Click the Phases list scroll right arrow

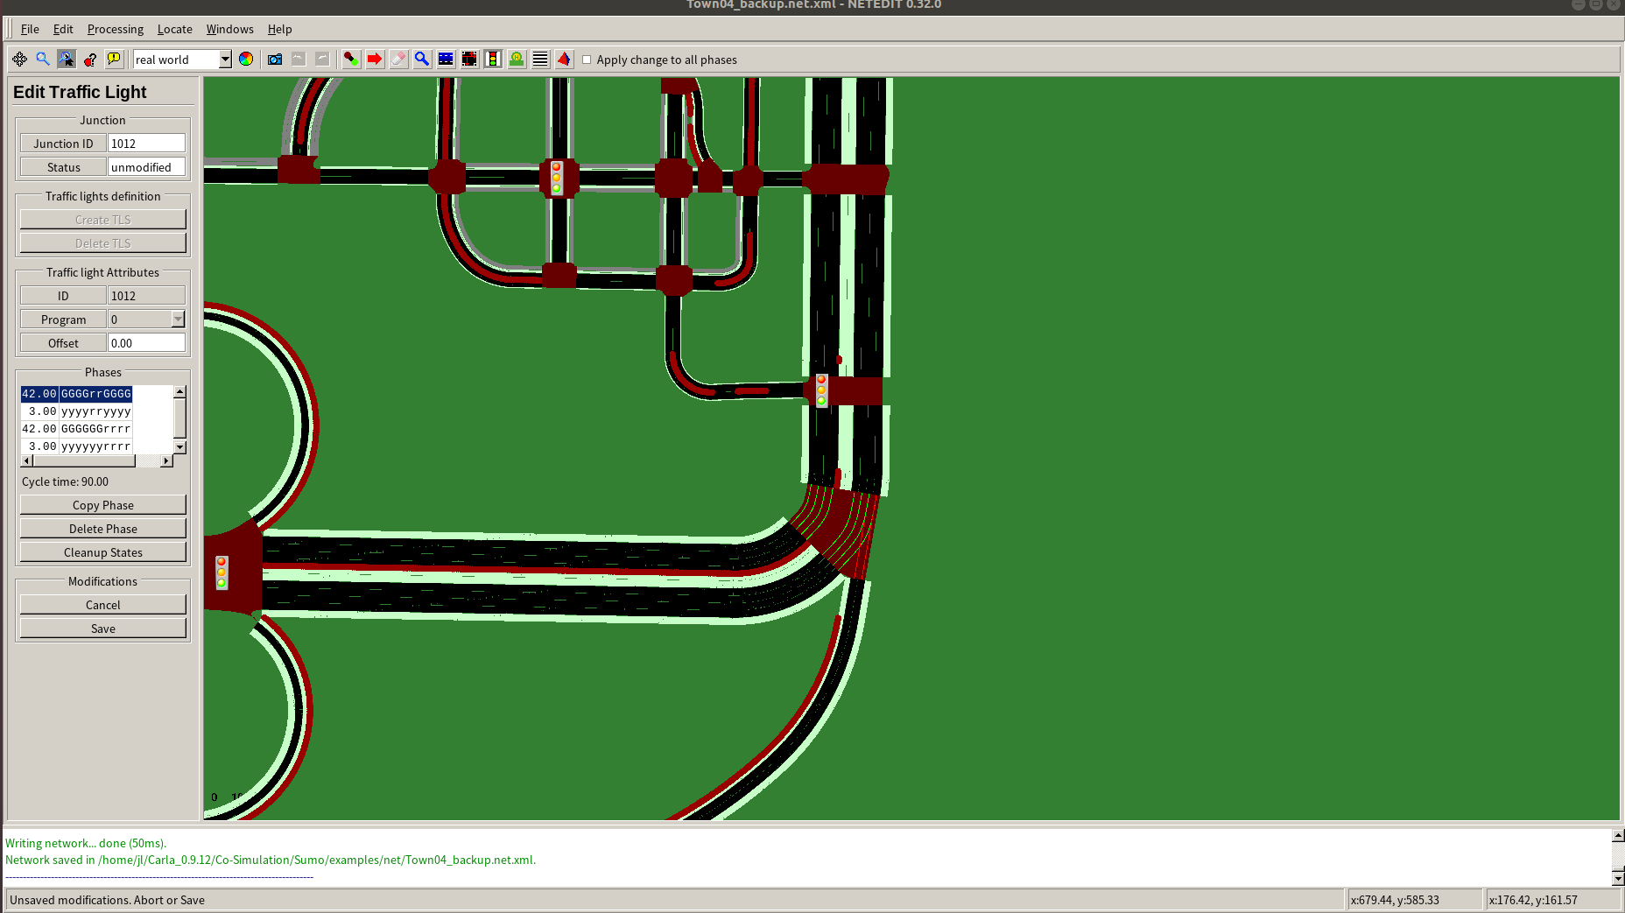click(166, 460)
